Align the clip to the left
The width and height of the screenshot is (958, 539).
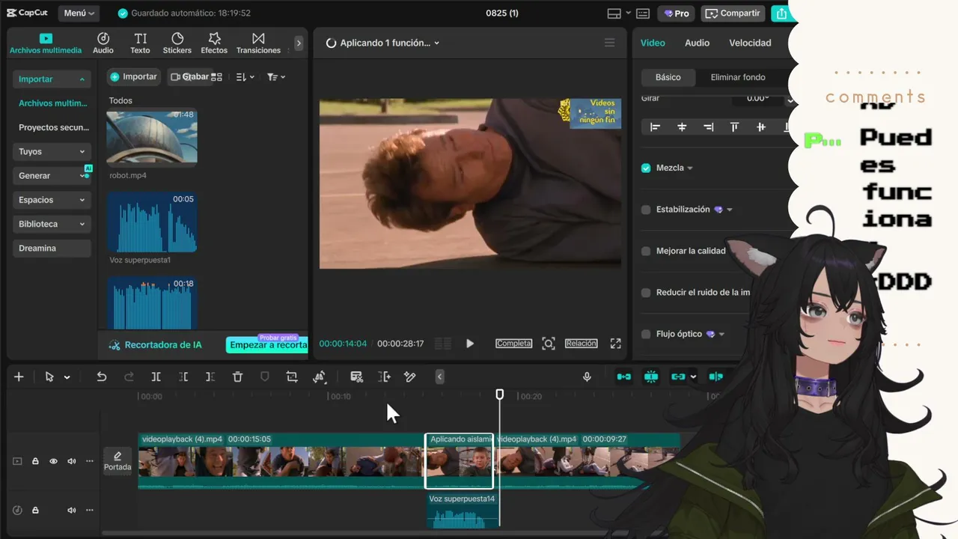[655, 127]
